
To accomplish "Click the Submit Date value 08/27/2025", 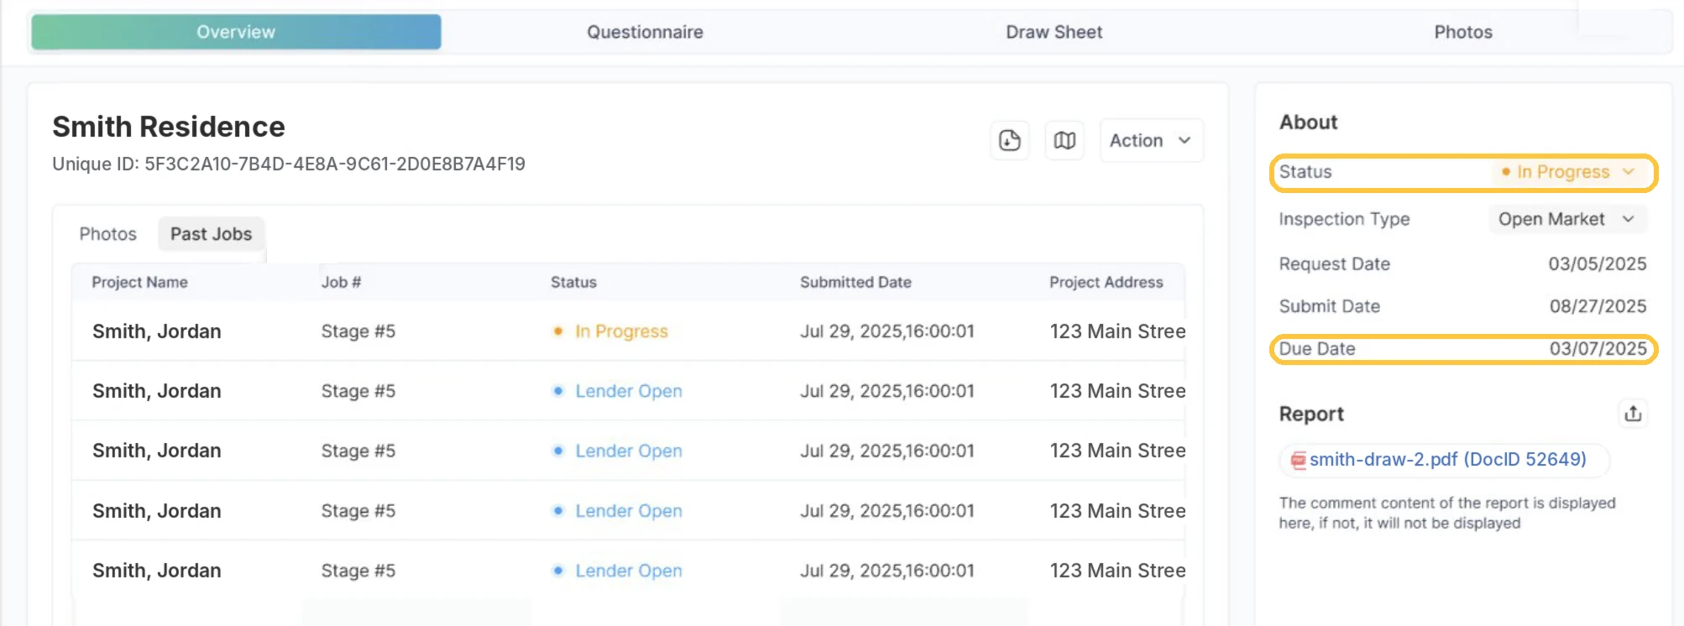I will pos(1598,306).
